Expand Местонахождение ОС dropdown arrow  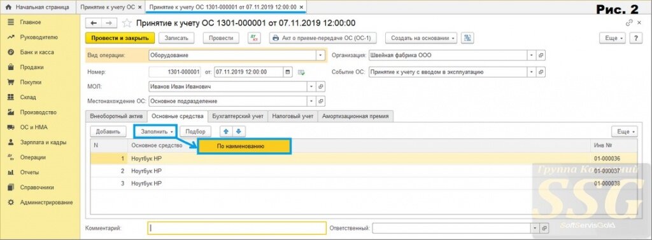(x=311, y=101)
